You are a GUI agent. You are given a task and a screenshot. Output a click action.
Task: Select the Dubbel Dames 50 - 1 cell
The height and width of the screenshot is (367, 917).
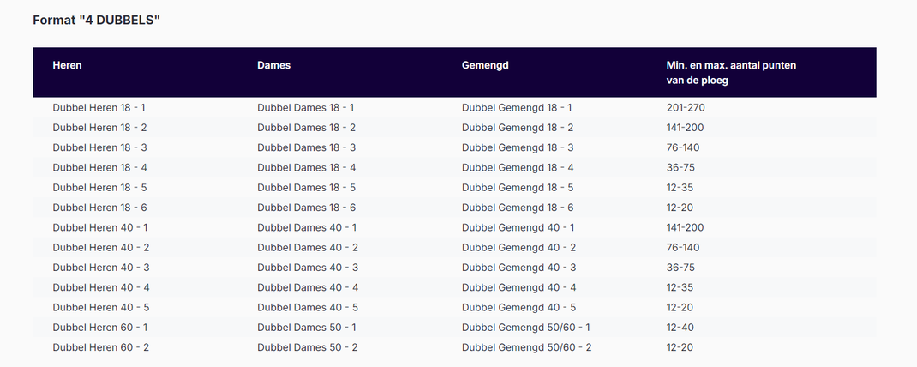(307, 328)
